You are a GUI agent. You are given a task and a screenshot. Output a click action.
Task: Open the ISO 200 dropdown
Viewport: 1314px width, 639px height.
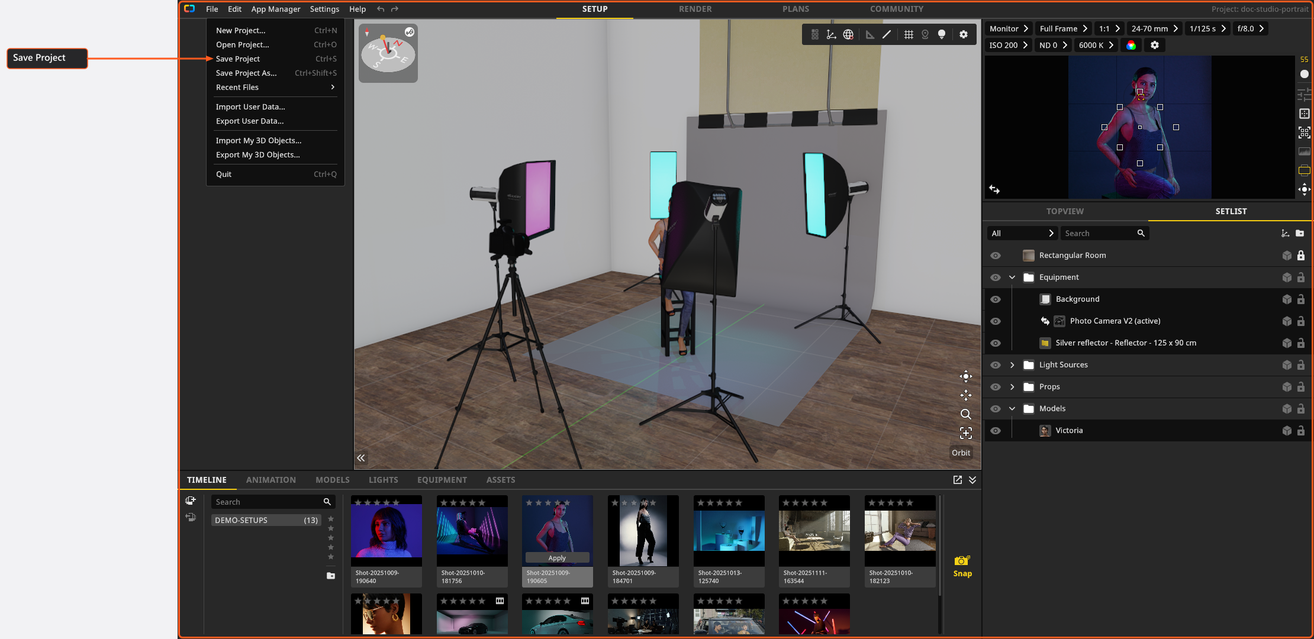coord(1009,45)
